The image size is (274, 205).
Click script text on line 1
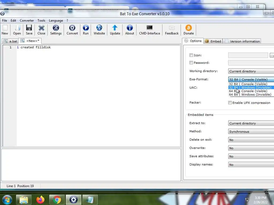[x=34, y=47]
